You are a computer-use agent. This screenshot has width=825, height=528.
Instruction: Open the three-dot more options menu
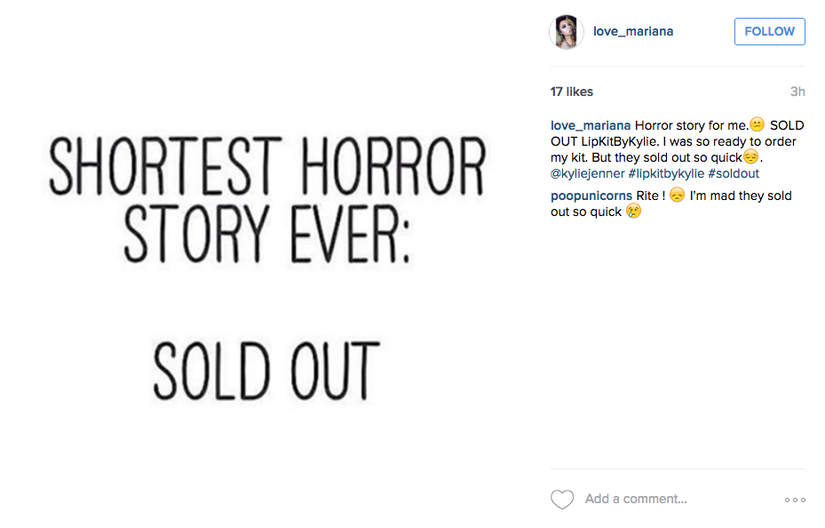(795, 500)
